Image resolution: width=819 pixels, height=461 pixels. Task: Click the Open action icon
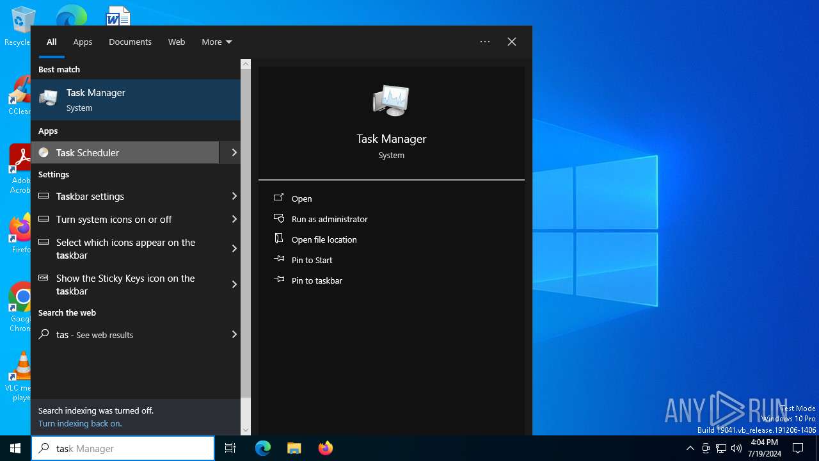pos(279,198)
